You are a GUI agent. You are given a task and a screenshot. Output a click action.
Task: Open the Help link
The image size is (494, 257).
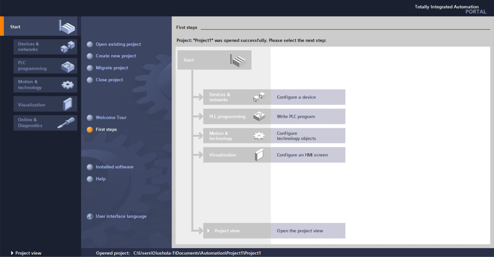coord(101,179)
